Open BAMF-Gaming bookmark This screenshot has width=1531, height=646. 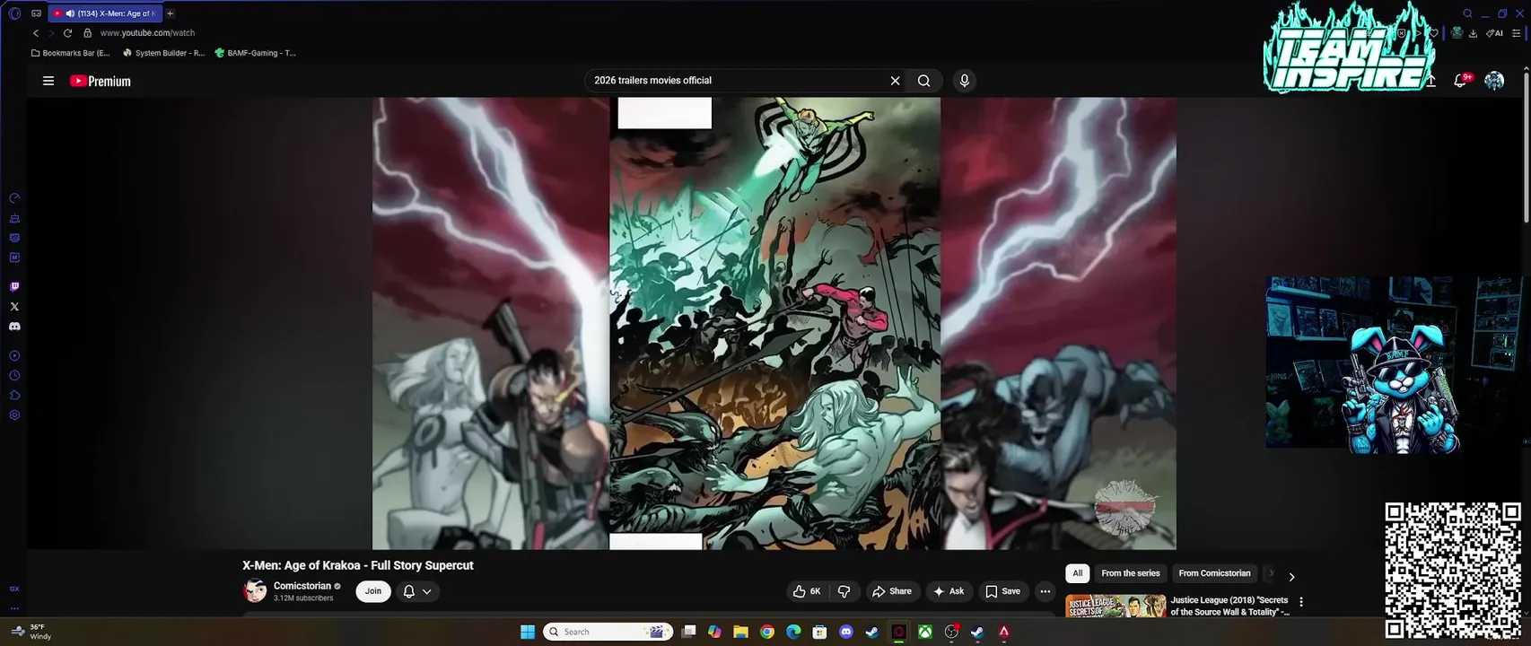[x=256, y=53]
